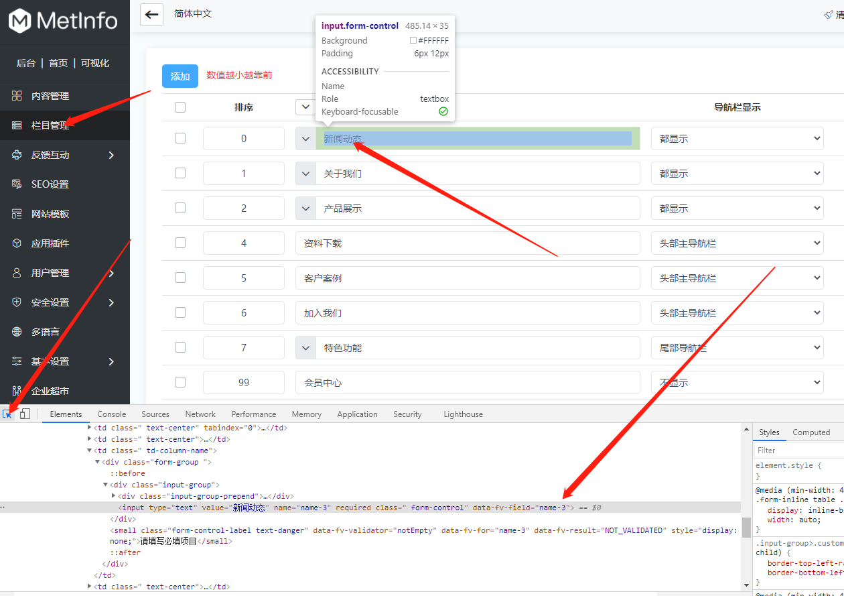This screenshot has width=844, height=596.
Task: Click the 客户案例 name input field
Action: click(x=468, y=278)
